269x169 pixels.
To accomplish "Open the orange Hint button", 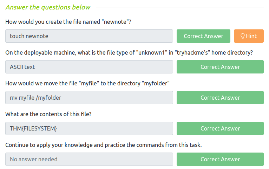I will [249, 36].
